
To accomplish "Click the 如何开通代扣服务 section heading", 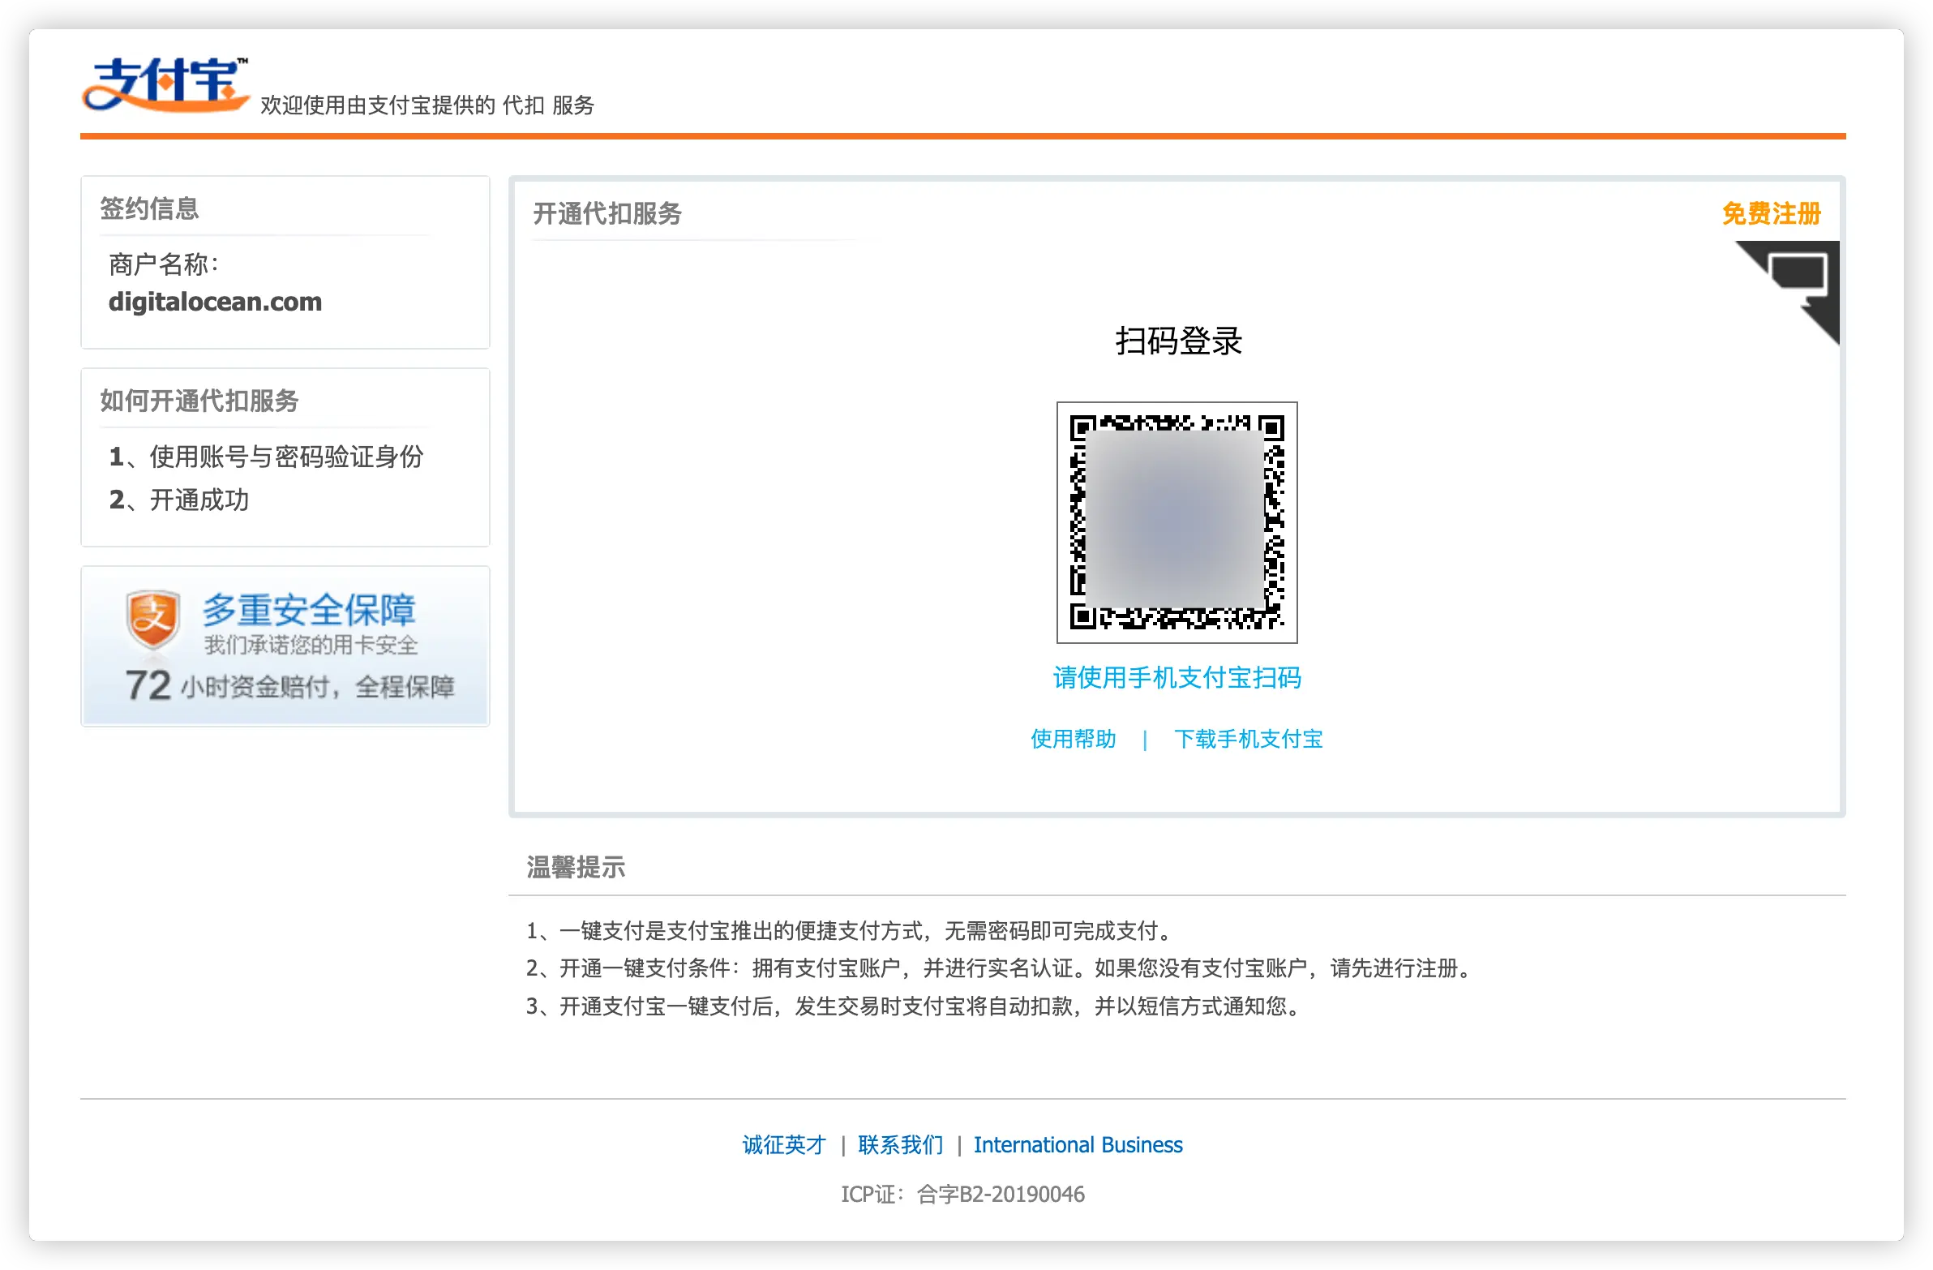I will 199,401.
